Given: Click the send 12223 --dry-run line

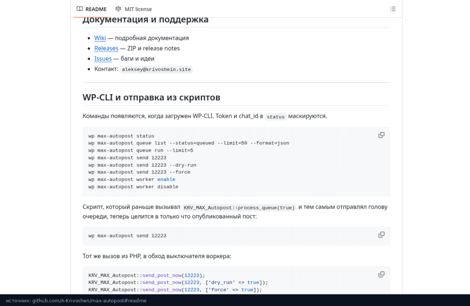Looking at the screenshot, I should 142,165.
